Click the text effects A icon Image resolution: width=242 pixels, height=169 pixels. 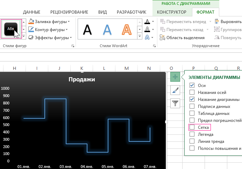tap(147, 37)
